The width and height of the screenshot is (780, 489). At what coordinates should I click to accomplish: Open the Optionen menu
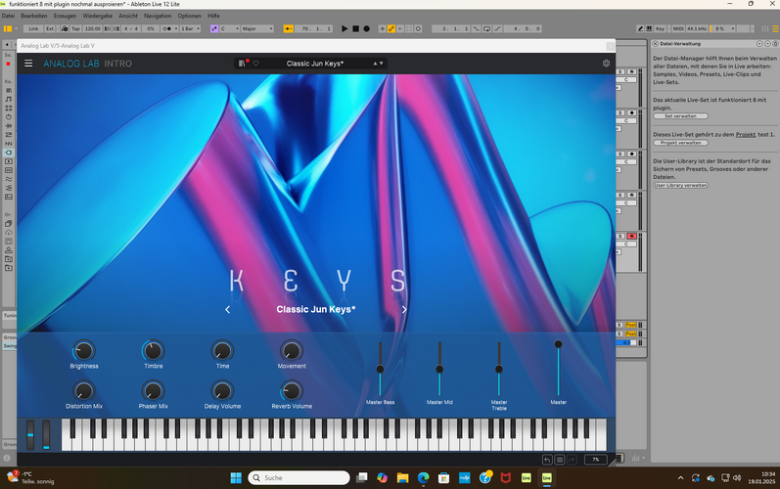[x=190, y=16]
